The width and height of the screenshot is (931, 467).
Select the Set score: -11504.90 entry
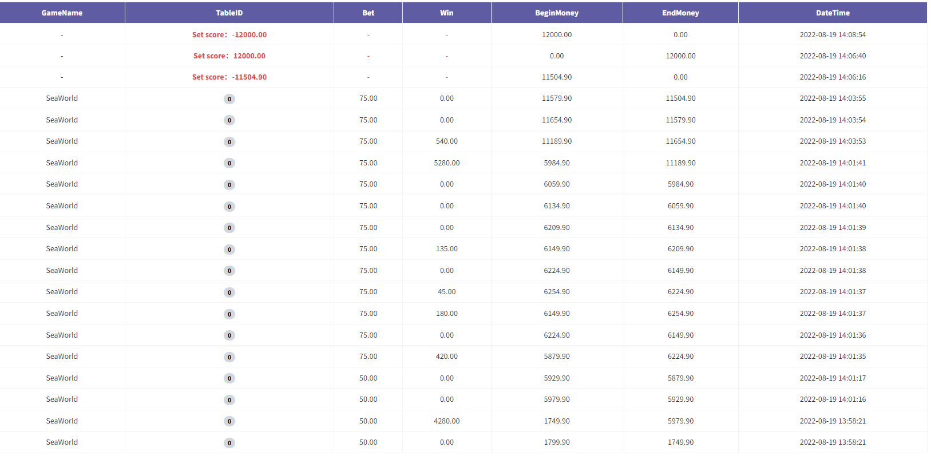pos(229,77)
